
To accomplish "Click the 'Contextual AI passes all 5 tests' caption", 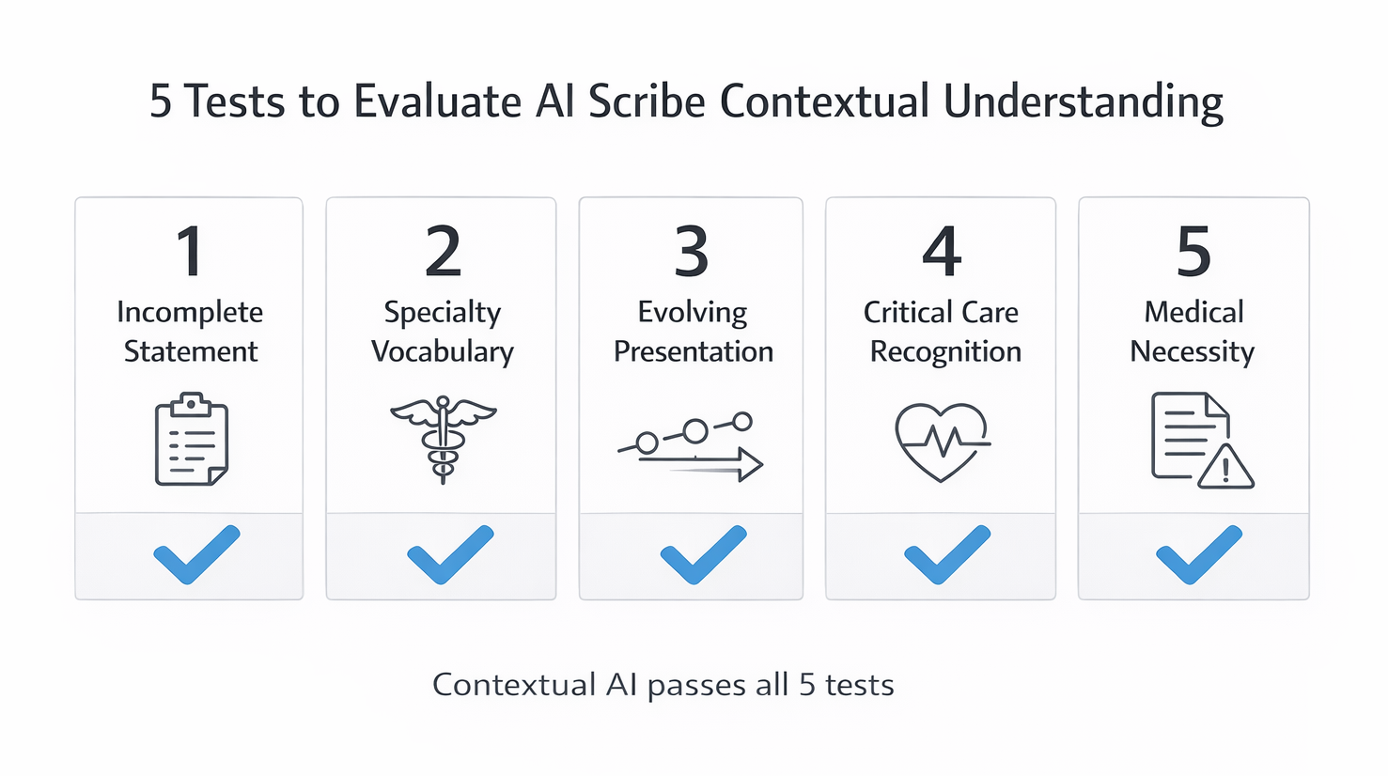I will (x=663, y=684).
